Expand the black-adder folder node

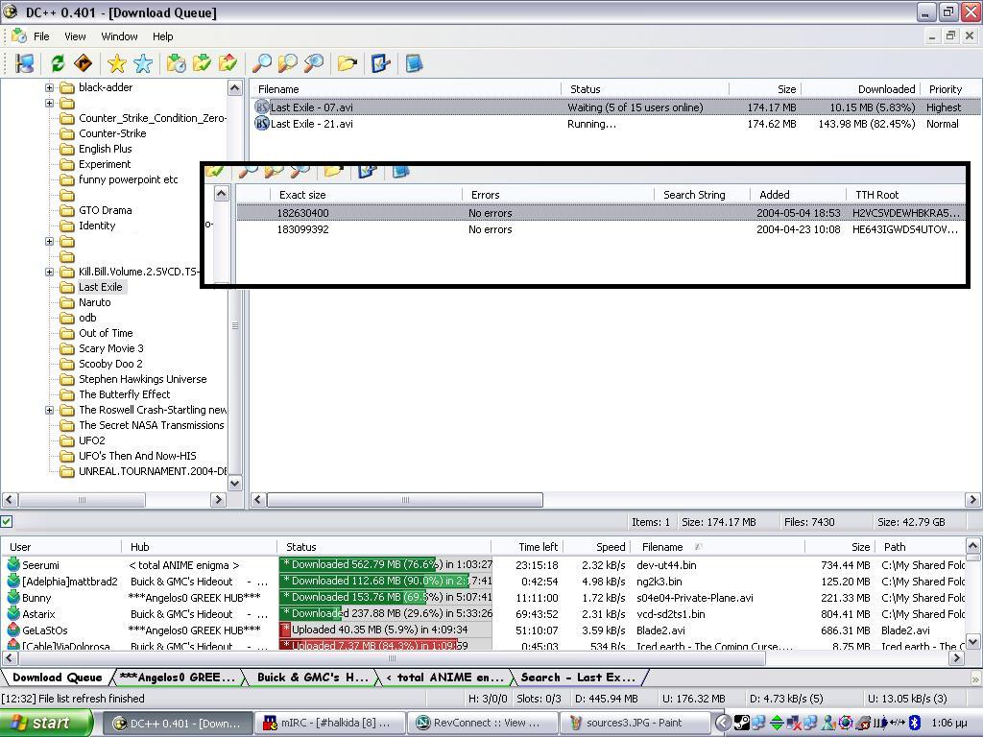click(50, 87)
